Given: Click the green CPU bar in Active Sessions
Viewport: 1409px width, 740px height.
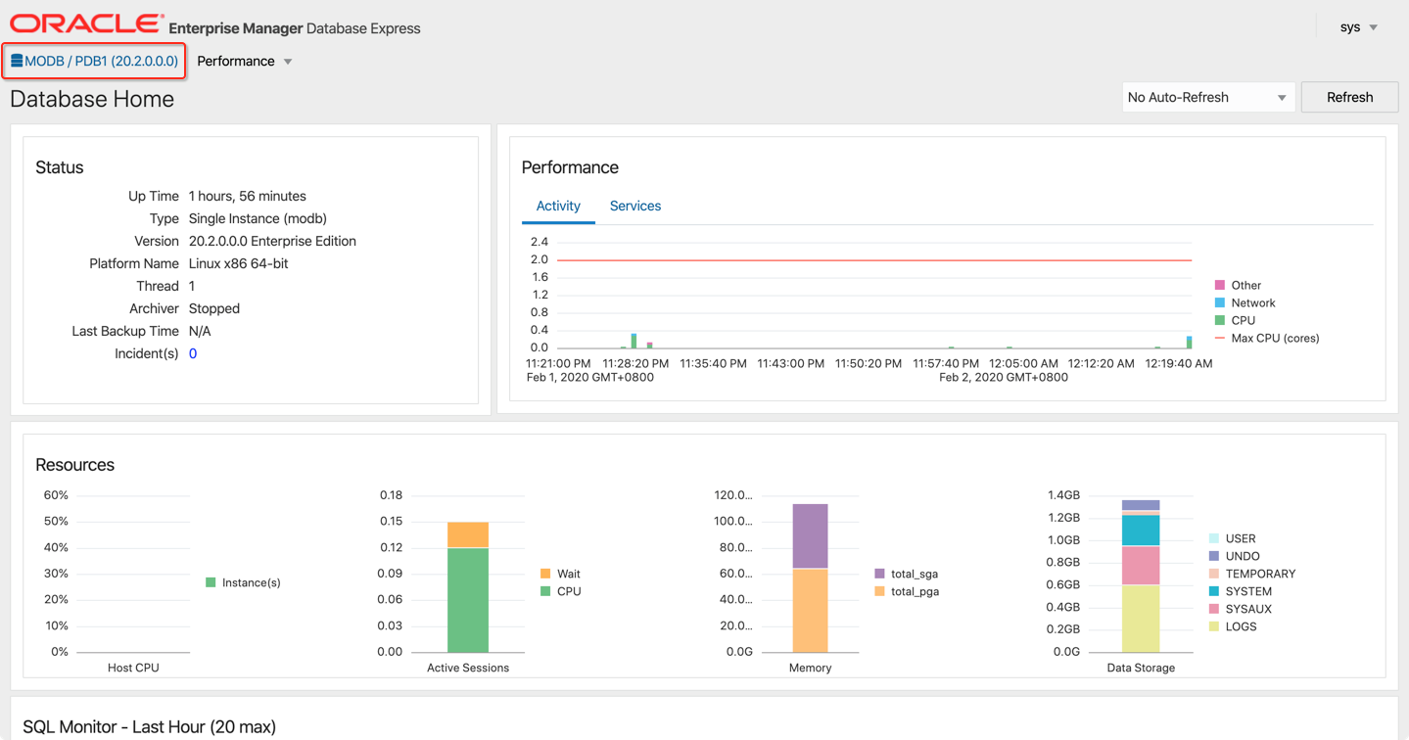Looking at the screenshot, I should coord(468,599).
